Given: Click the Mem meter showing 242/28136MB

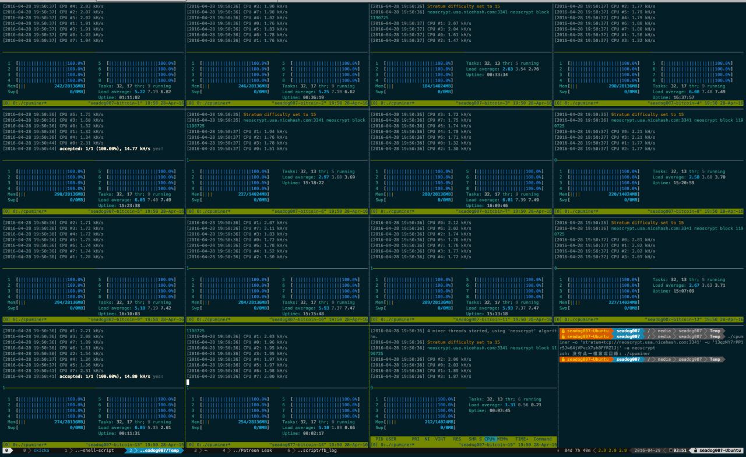Looking at the screenshot, I should pyautogui.click(x=47, y=86).
